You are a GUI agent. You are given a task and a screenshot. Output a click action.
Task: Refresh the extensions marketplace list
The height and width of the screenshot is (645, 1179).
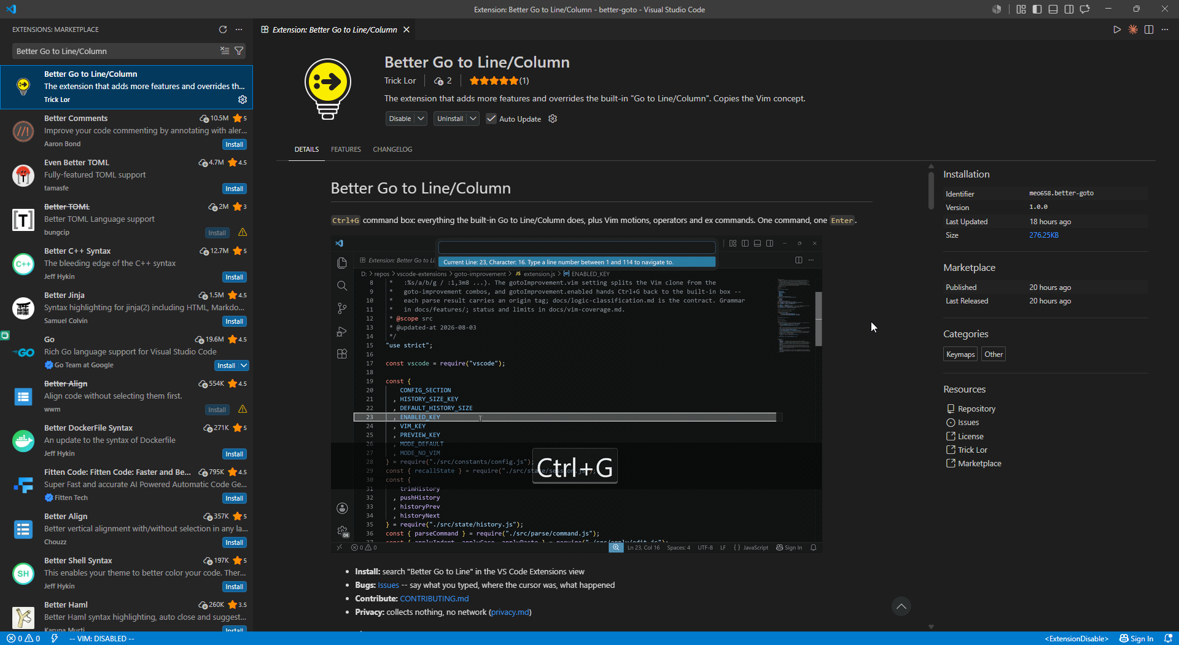(223, 29)
